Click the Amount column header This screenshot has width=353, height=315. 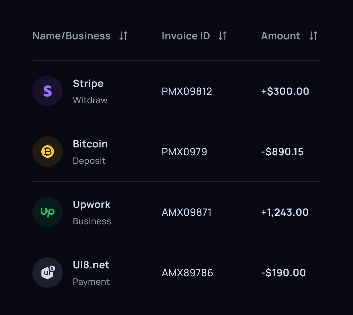pos(281,36)
